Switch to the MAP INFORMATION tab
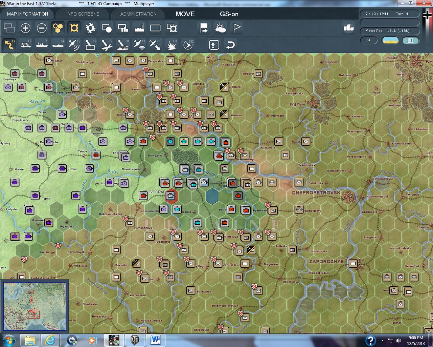 (27, 14)
